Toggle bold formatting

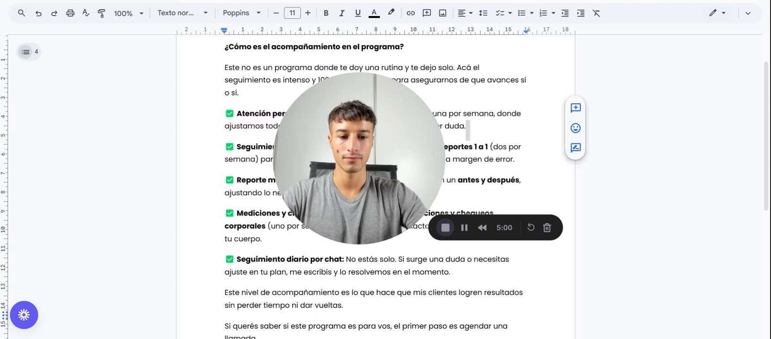coord(326,13)
